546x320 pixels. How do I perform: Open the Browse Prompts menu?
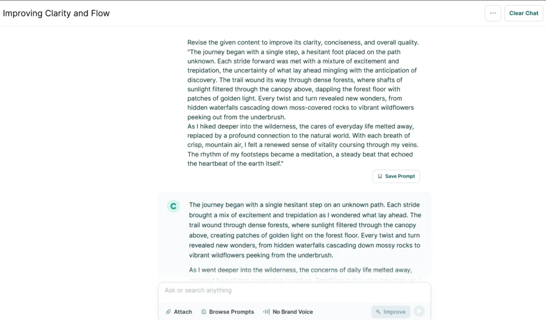click(x=231, y=312)
